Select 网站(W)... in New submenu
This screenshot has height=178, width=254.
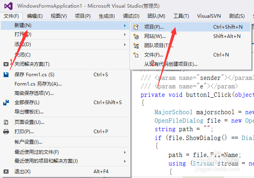click(x=190, y=36)
